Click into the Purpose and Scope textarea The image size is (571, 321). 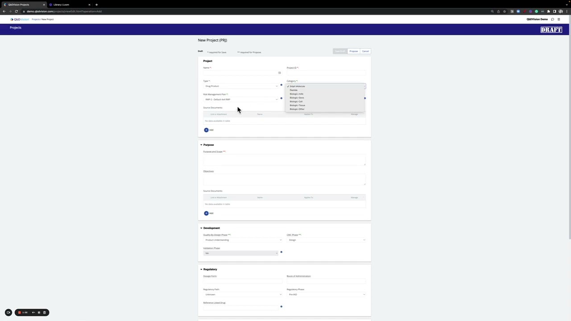(284, 160)
